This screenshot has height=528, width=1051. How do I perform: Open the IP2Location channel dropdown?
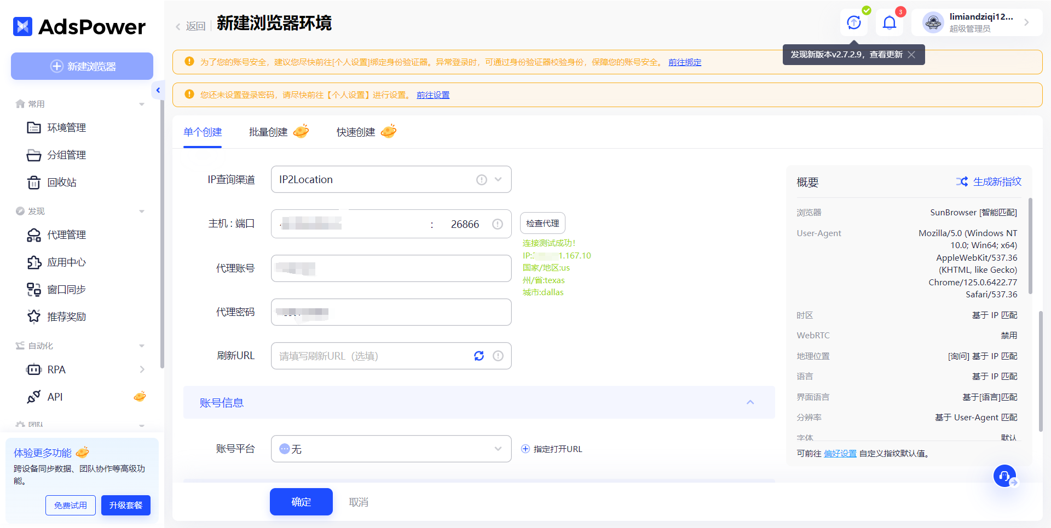click(498, 179)
